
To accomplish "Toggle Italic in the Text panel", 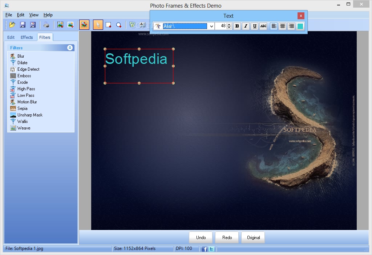I will (x=246, y=26).
